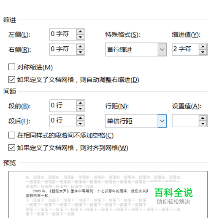Image resolution: width=211 pixels, height=218 pixels.
Task: Decrease right indent with the down arrow
Action: pos(80,52)
